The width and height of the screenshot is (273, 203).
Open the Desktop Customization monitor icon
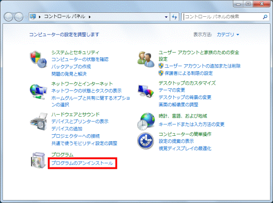pyautogui.click(x=146, y=91)
